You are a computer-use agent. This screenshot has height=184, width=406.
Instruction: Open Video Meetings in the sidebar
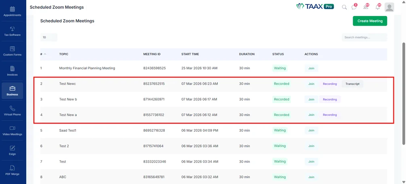pyautogui.click(x=12, y=130)
